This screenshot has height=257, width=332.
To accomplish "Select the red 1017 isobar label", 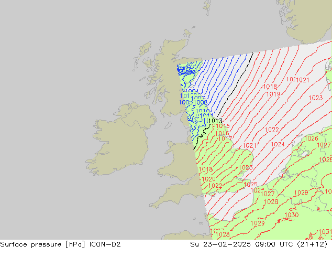I will (225, 139).
